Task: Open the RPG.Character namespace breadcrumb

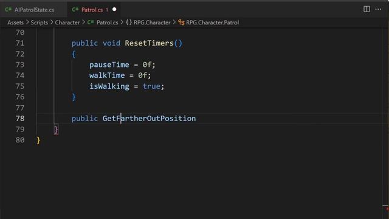Action: pyautogui.click(x=152, y=23)
